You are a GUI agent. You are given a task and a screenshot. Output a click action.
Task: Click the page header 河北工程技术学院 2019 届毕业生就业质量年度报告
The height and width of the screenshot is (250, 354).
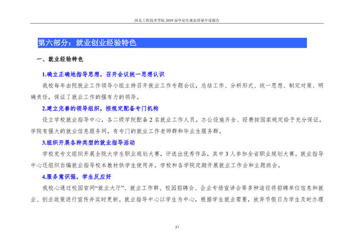coord(177,20)
